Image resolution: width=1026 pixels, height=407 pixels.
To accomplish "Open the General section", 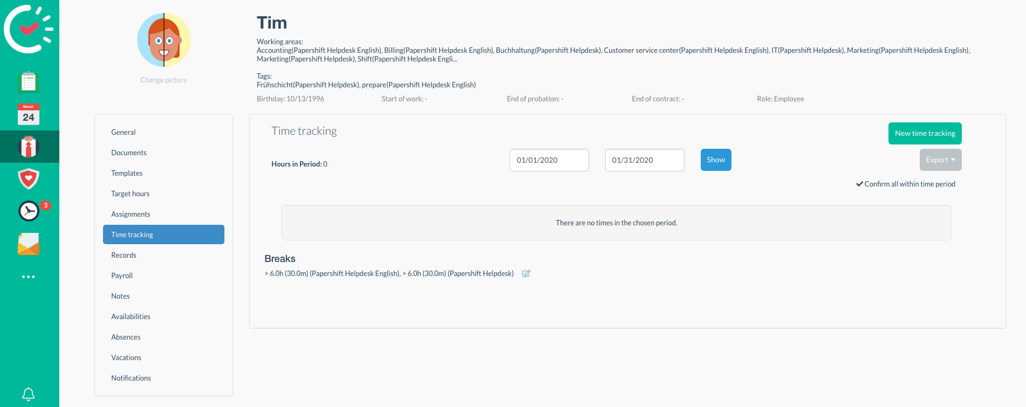I will pos(163,132).
